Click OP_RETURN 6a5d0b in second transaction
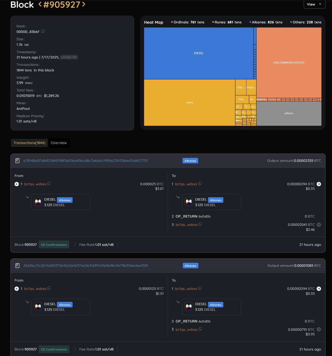 click(x=193, y=322)
